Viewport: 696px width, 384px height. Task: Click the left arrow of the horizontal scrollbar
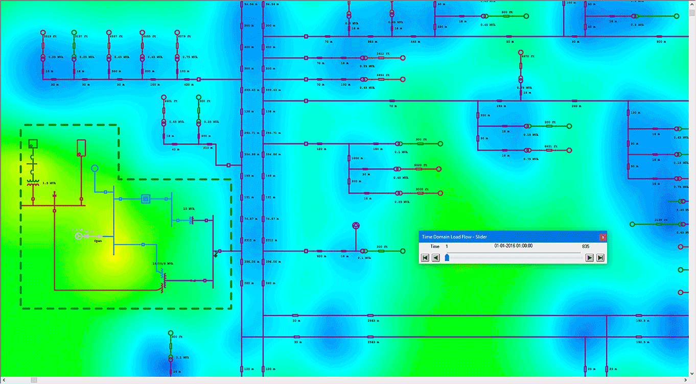pyautogui.click(x=4, y=380)
